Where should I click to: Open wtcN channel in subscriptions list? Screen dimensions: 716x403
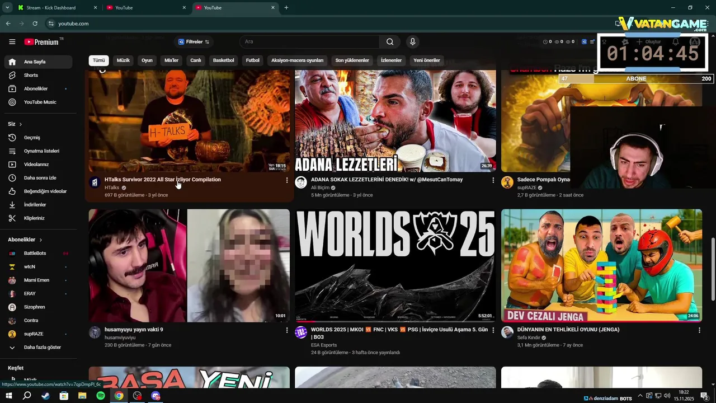click(x=38, y=267)
